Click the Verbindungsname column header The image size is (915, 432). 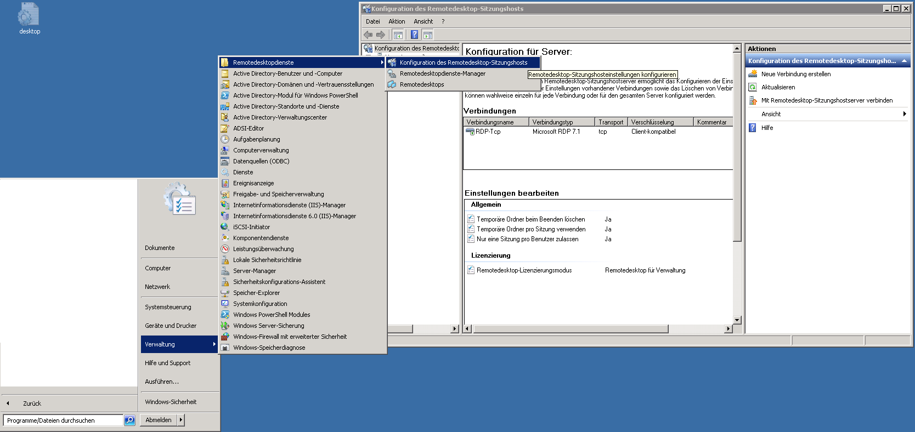[x=496, y=122]
